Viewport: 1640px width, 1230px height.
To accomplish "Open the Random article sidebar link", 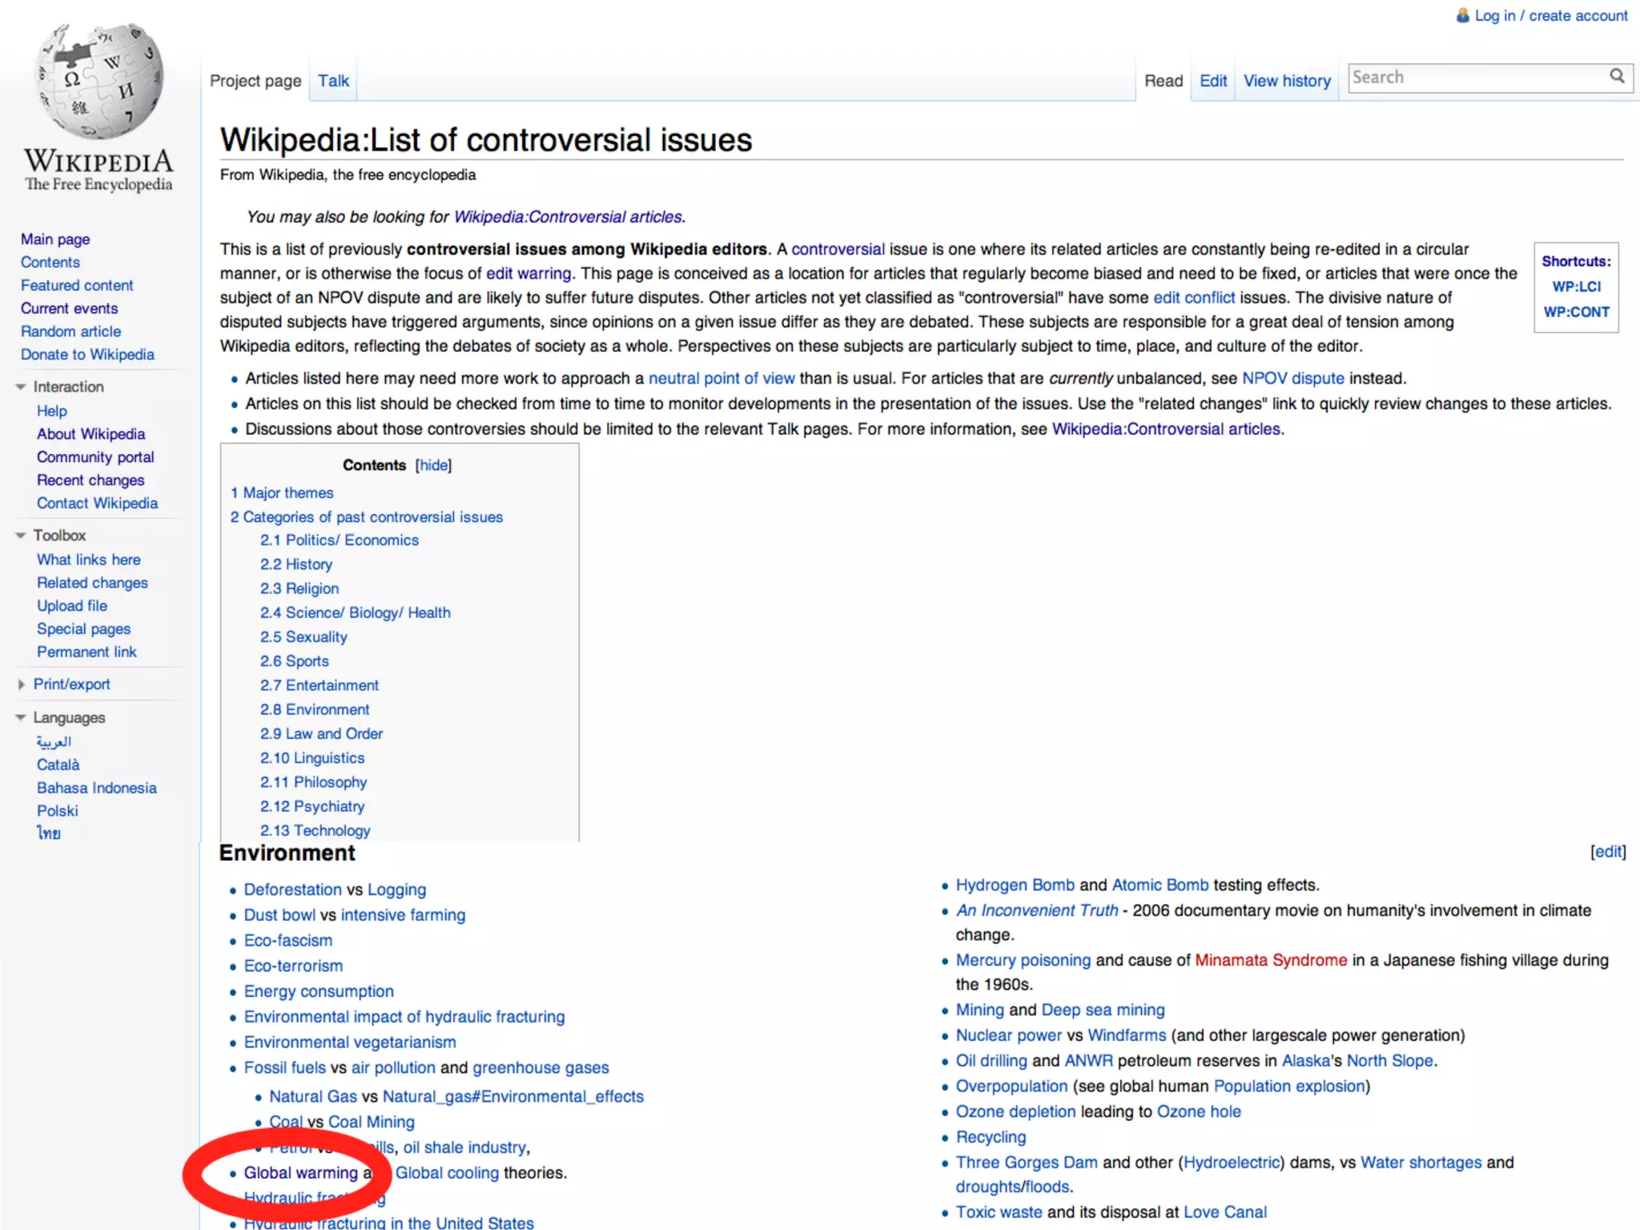I will click(70, 332).
